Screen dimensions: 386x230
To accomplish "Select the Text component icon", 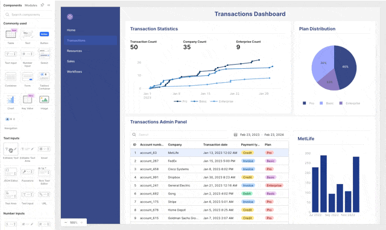I will pyautogui.click(x=28, y=34).
